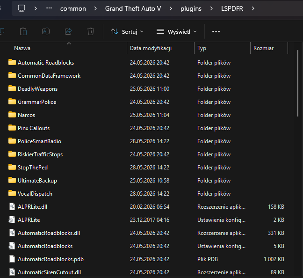Open the Sortuj sorting dropdown
This screenshot has height=278, width=303.
(x=127, y=31)
